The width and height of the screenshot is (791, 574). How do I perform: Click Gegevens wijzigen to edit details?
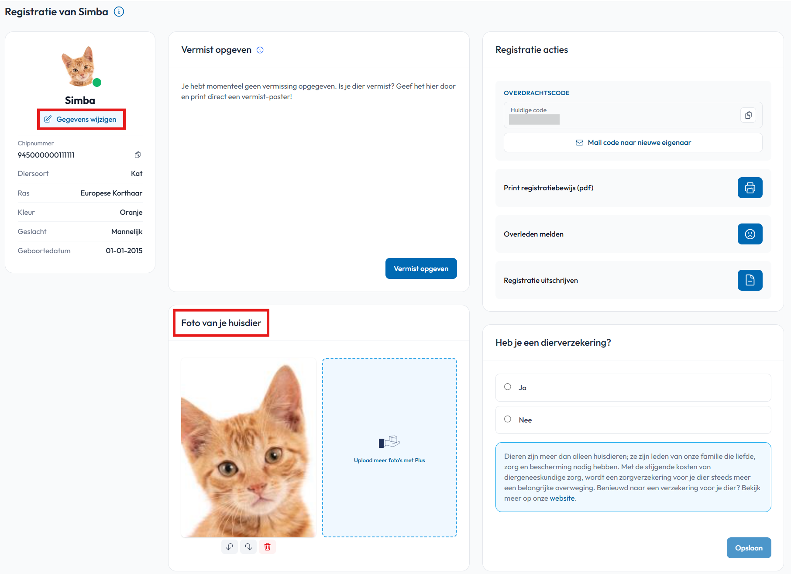[x=81, y=119]
